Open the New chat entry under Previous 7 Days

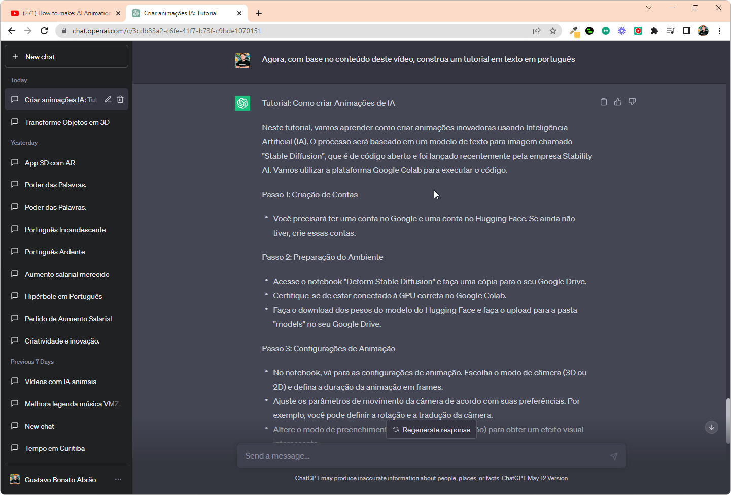coord(66,426)
